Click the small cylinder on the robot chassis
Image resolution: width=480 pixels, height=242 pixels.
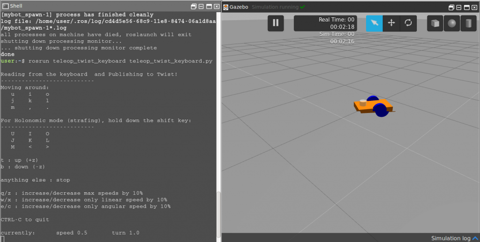coord(363,103)
